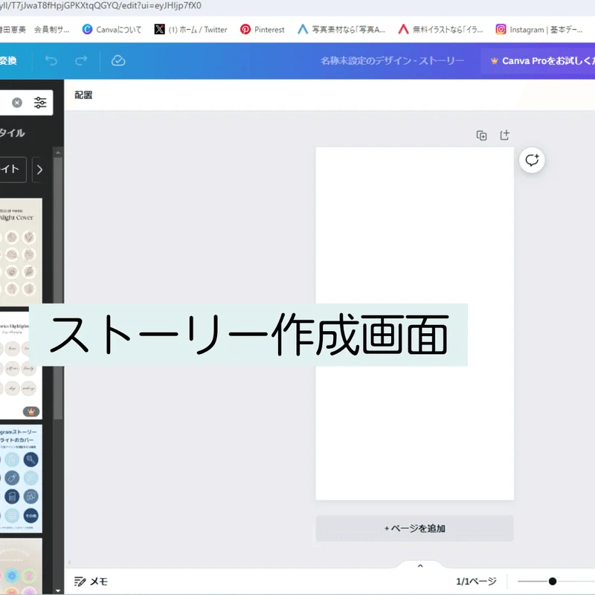Click the redo arrow icon
Image resolution: width=595 pixels, height=595 pixels.
pos(81,61)
